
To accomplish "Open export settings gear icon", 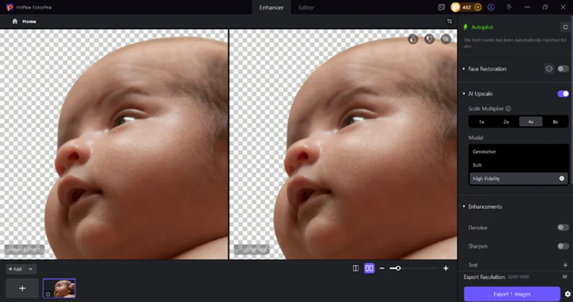I will click(x=568, y=294).
